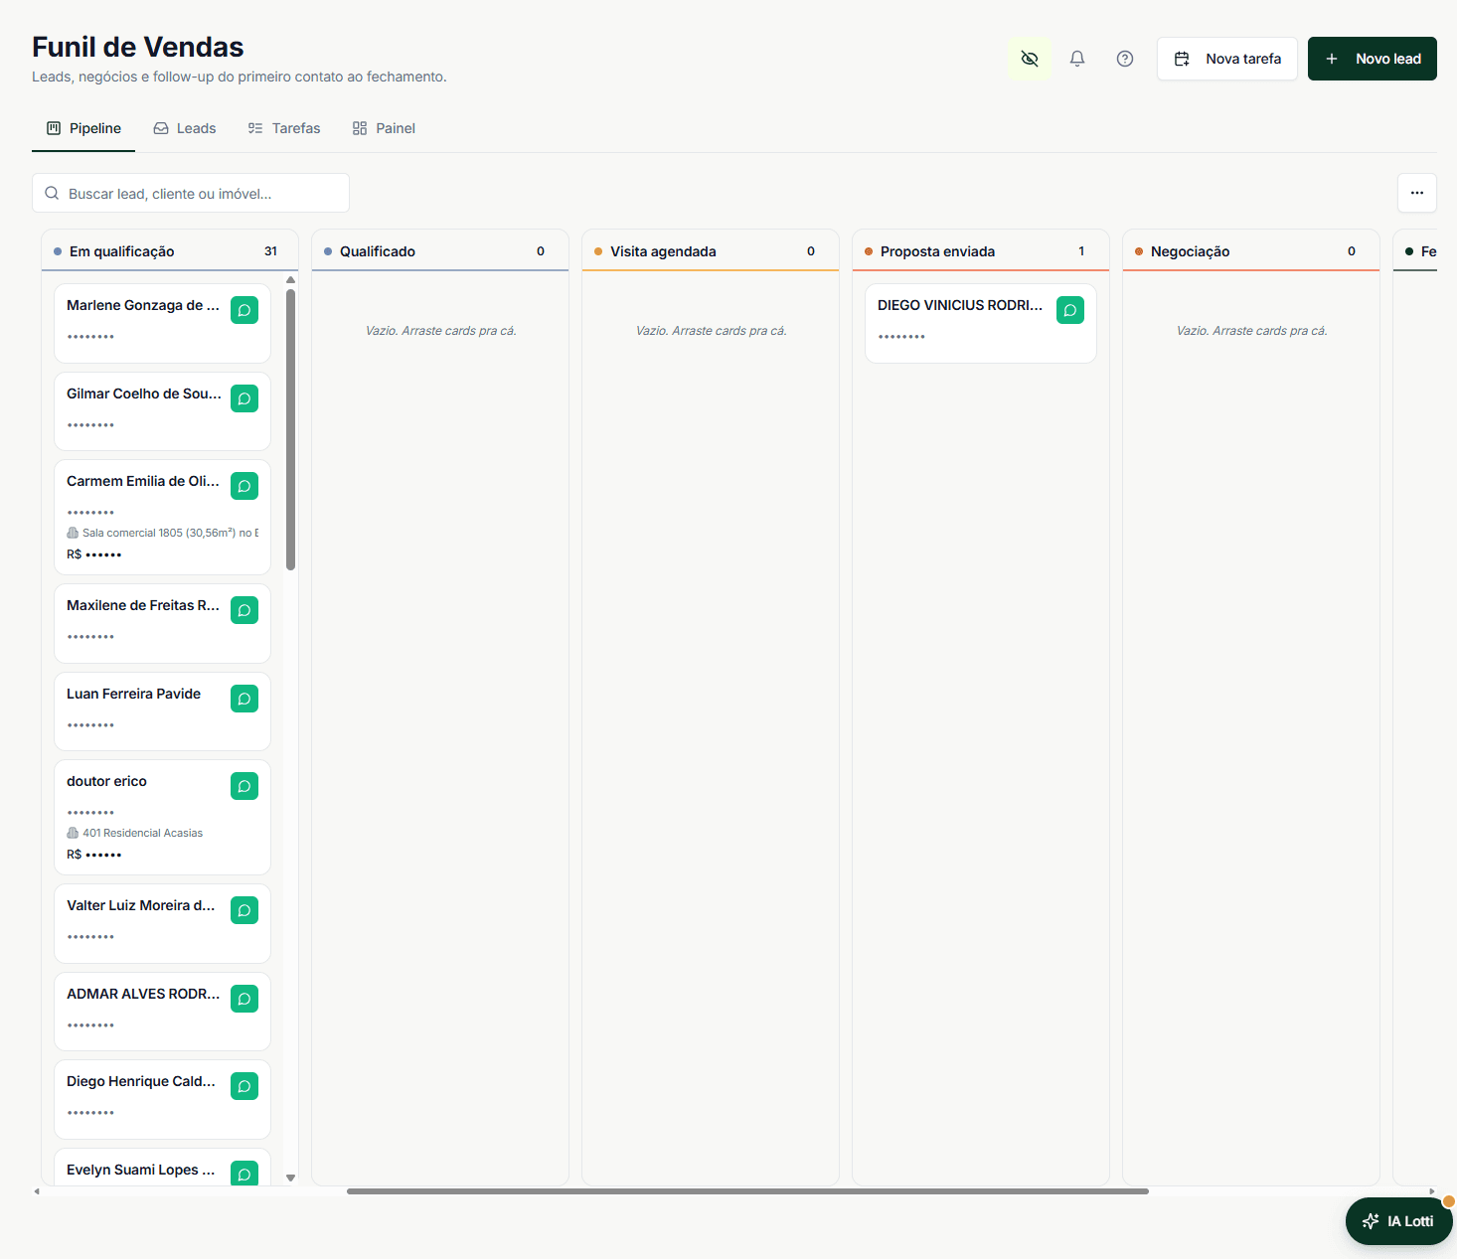Switch to the Pipeline tab
The height and width of the screenshot is (1259, 1457).
pyautogui.click(x=83, y=128)
